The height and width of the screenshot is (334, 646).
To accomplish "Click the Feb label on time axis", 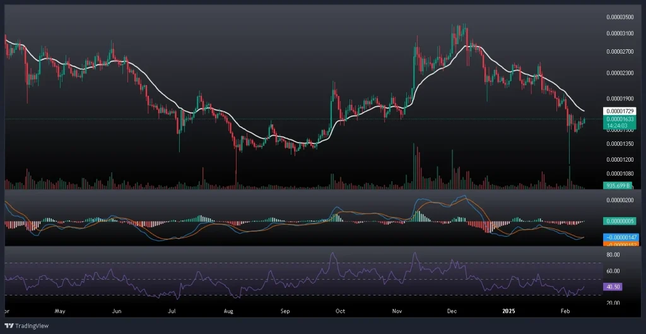I will coord(565,311).
